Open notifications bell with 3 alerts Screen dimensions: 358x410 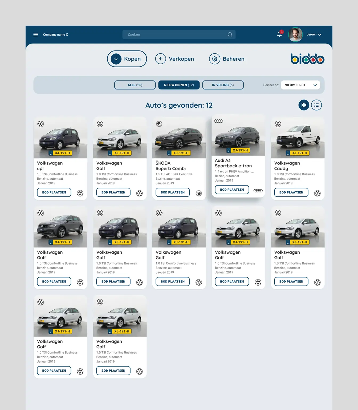(x=280, y=34)
